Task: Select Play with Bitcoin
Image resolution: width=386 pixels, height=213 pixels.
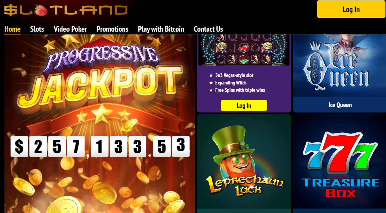Action: tap(161, 29)
